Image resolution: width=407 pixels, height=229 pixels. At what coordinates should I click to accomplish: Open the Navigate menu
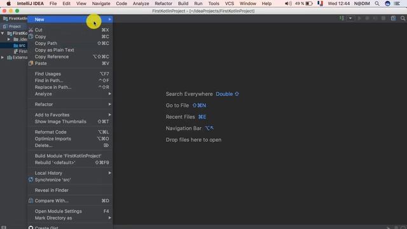pos(101,3)
